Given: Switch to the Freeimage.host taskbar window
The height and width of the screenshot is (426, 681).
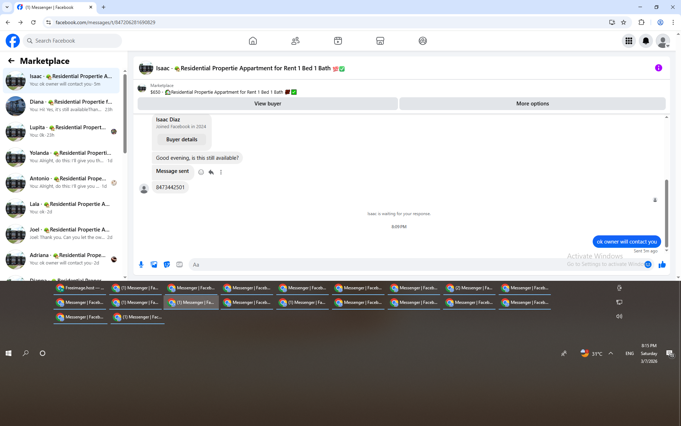Looking at the screenshot, I should (x=81, y=288).
